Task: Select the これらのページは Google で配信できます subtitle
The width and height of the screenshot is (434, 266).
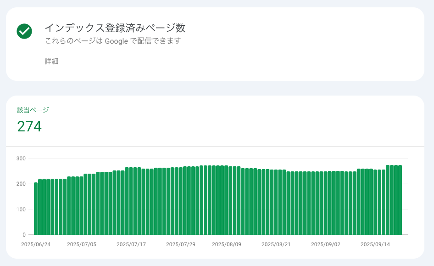Action: coord(113,41)
